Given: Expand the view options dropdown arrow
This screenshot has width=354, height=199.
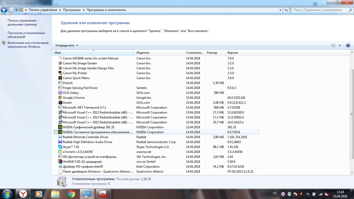Looking at the screenshot, I should (339, 46).
